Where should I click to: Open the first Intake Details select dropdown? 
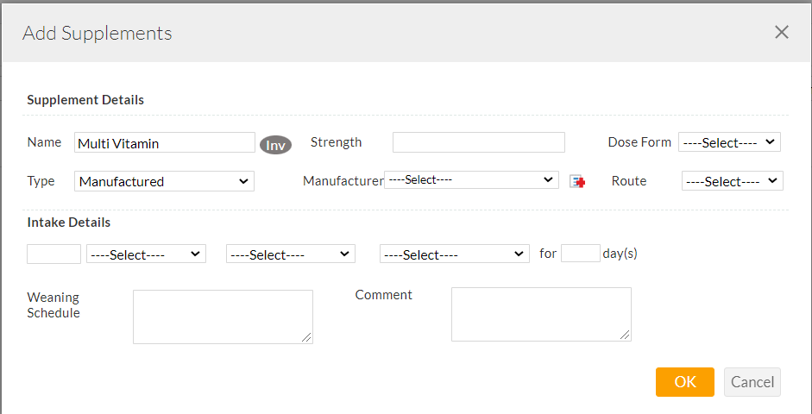pos(146,254)
